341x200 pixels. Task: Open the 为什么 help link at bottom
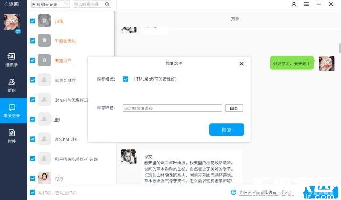(x=265, y=193)
